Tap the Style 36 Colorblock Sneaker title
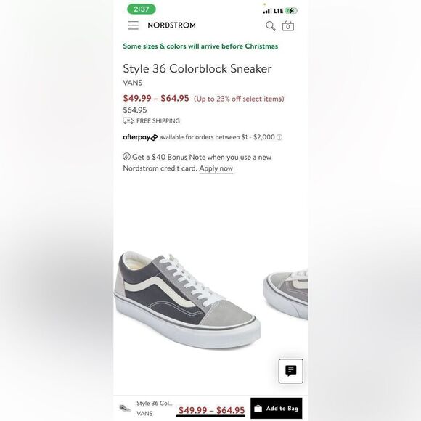421x421 pixels. pos(197,69)
